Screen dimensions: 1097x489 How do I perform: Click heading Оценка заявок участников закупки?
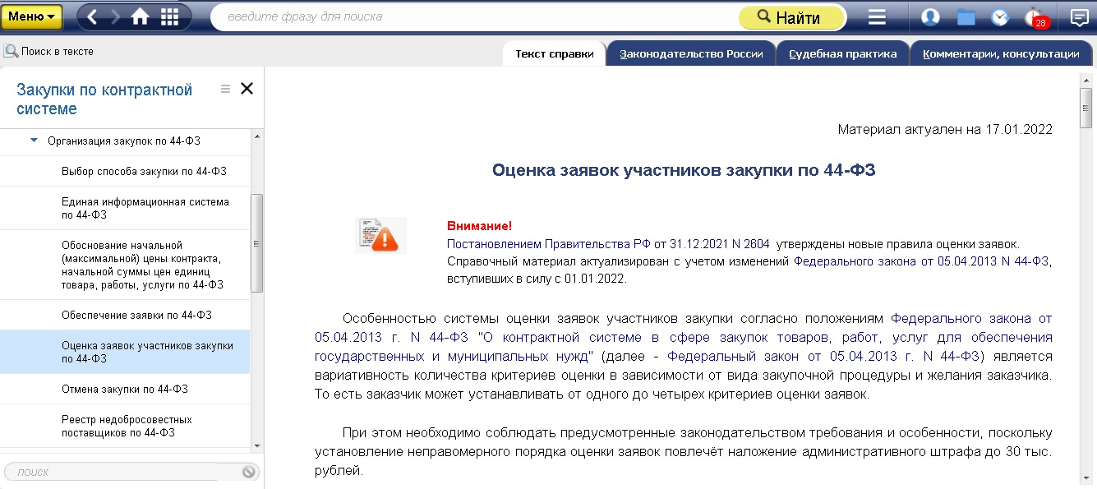point(684,170)
